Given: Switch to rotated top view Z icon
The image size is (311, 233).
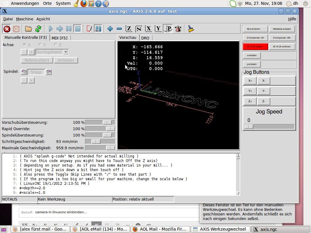Looking at the screenshot, I should tap(138, 29).
